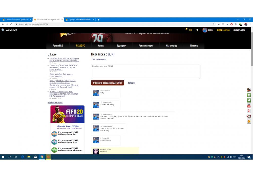253x177 pixels.
Task: Open the Турниры+ navigation menu
Action: (121, 46)
